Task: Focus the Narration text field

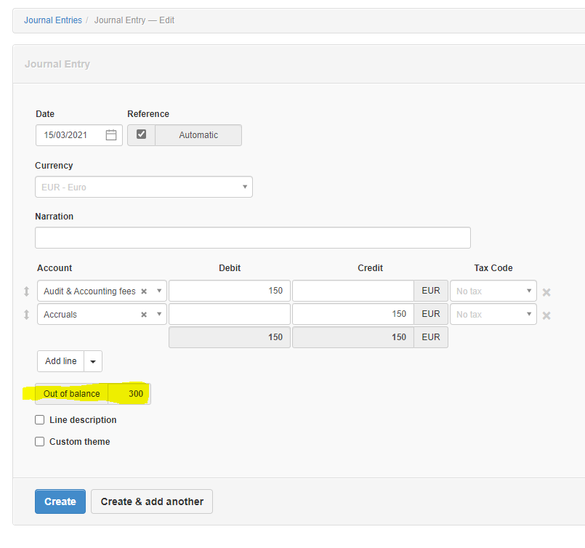Action: (x=253, y=238)
